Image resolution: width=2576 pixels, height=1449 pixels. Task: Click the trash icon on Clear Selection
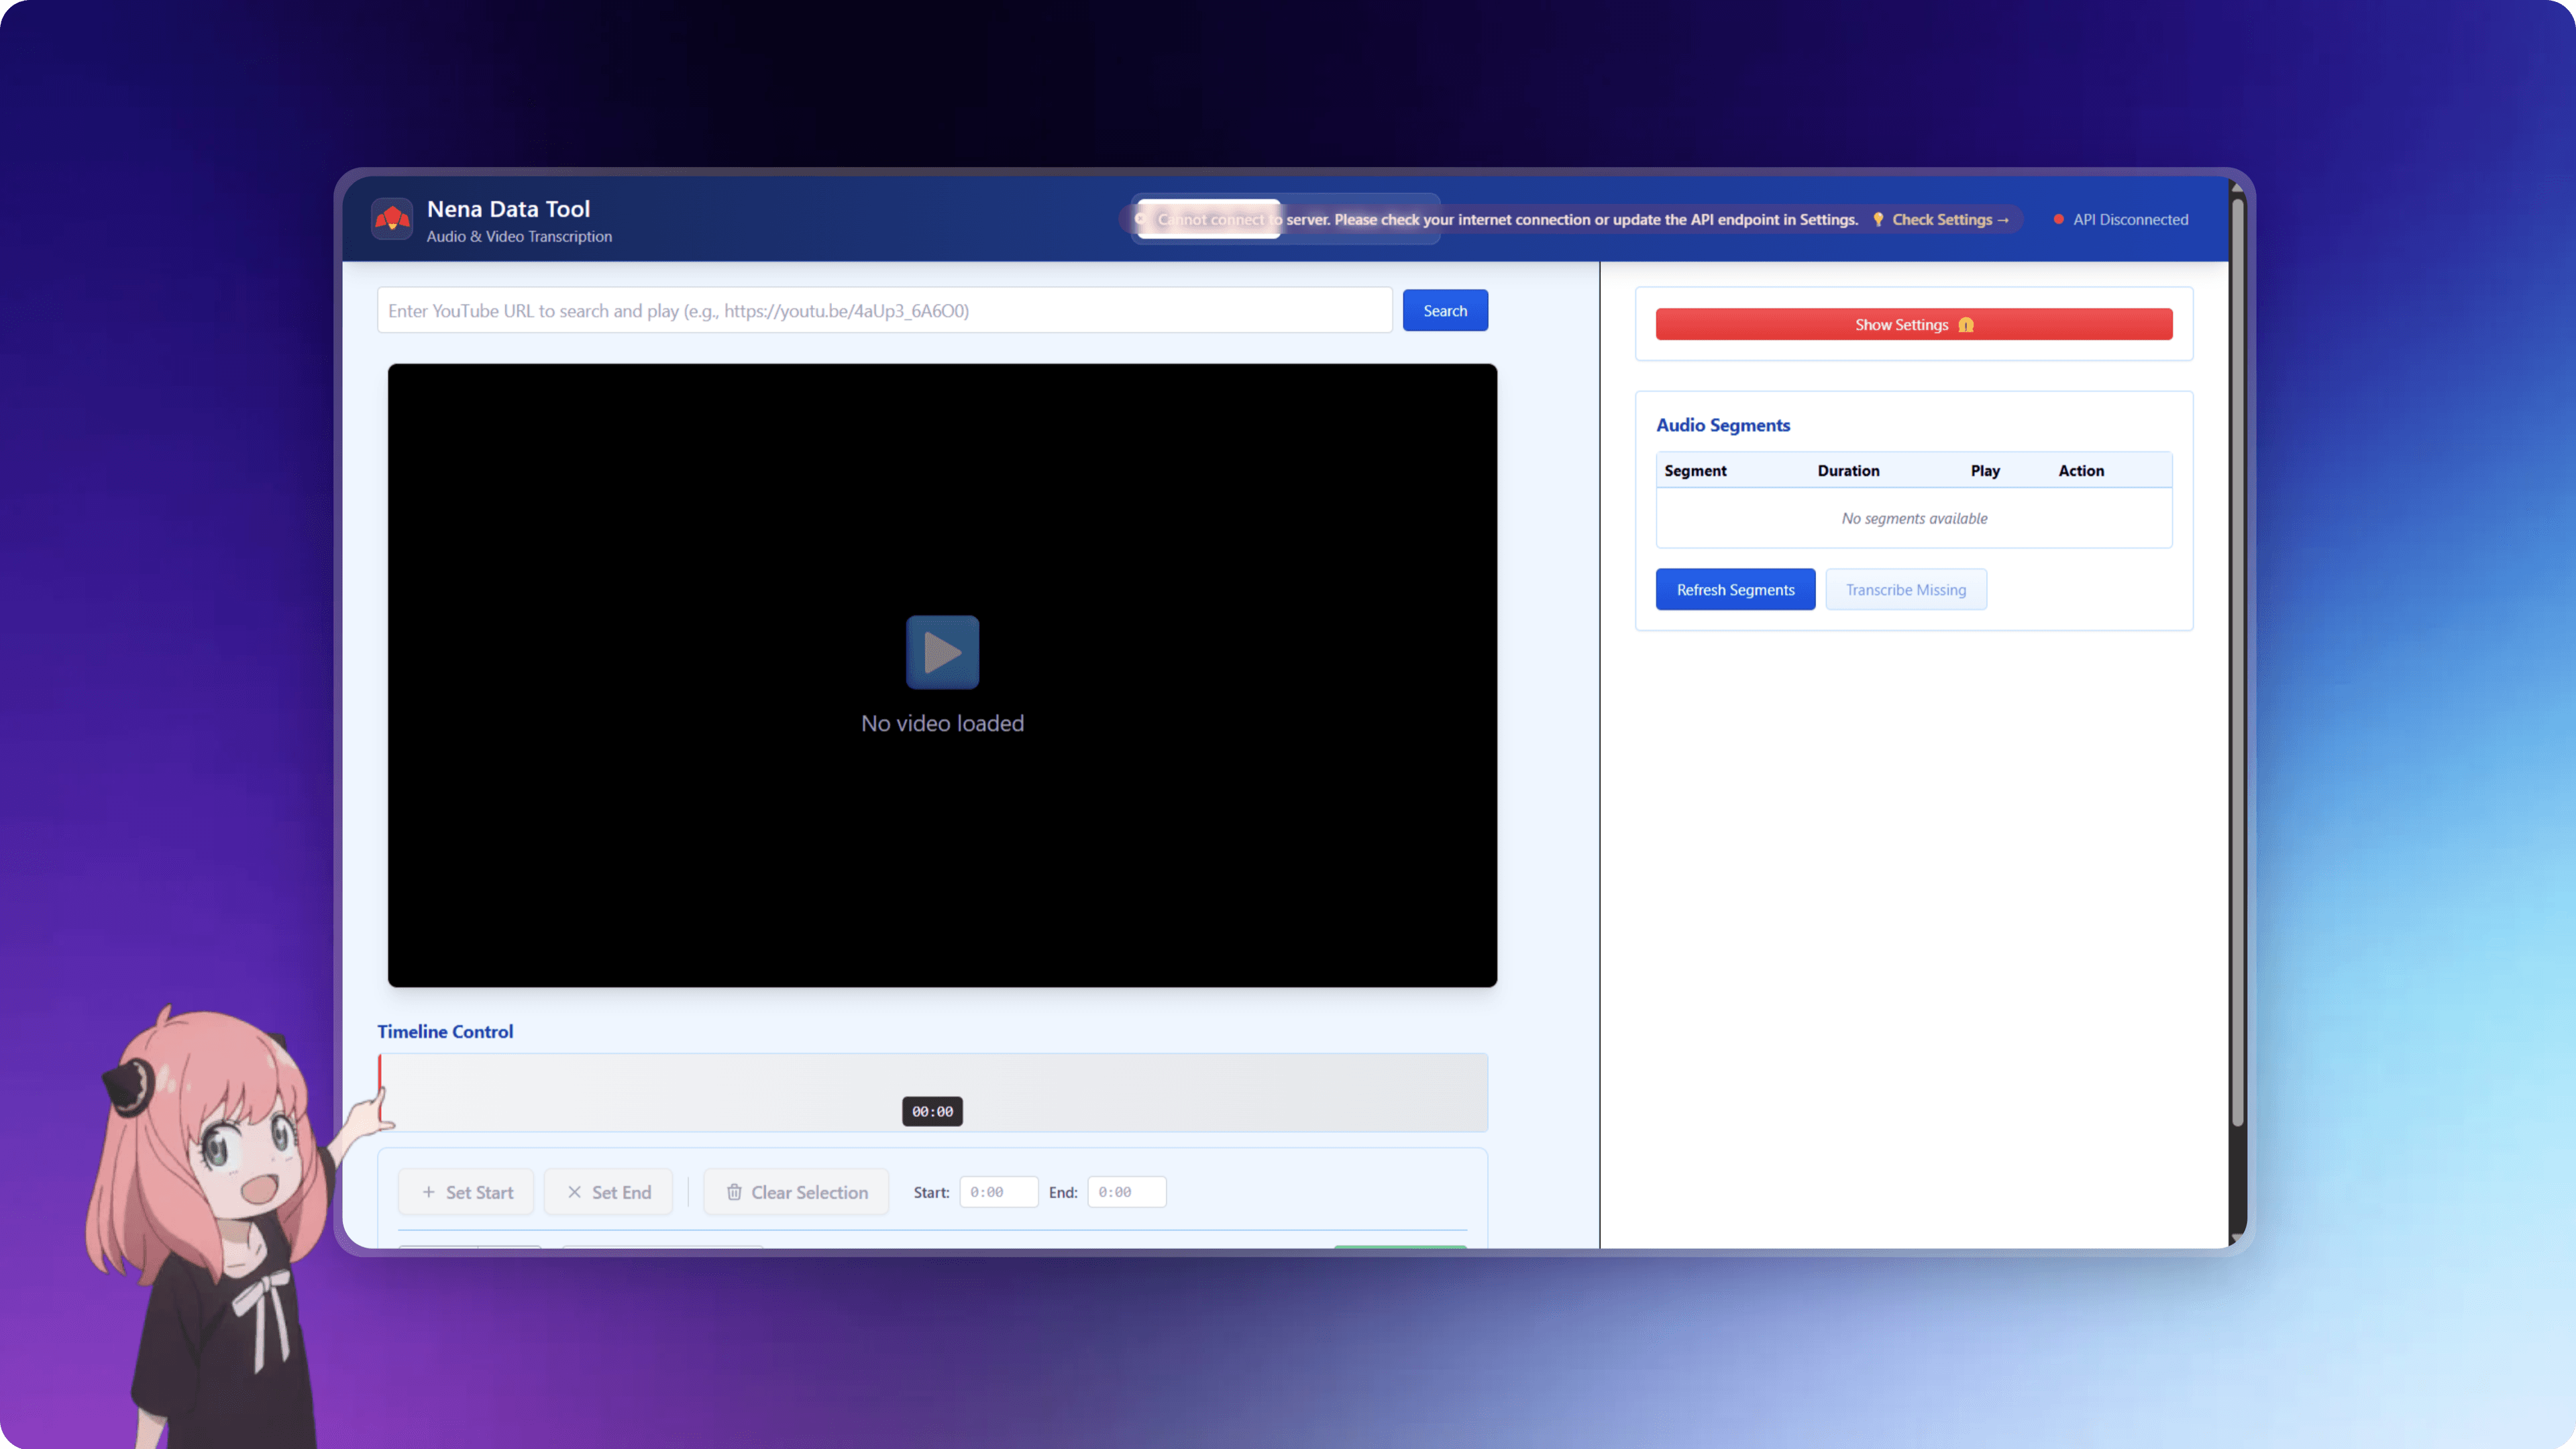point(734,1192)
